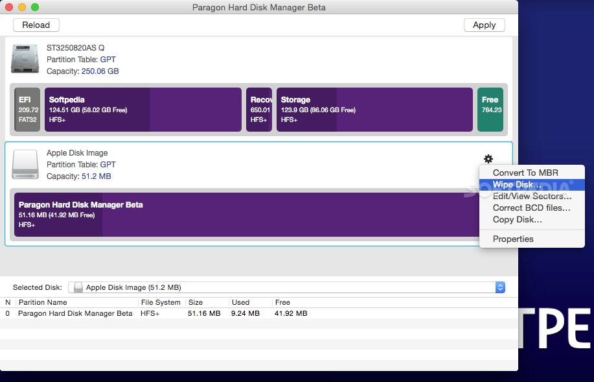Viewport: 594px width, 382px height.
Task: Select the Storage partition block
Action: point(374,110)
